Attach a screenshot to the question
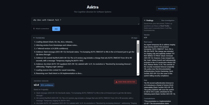This screenshot has width=209, height=105. tap(41, 29)
